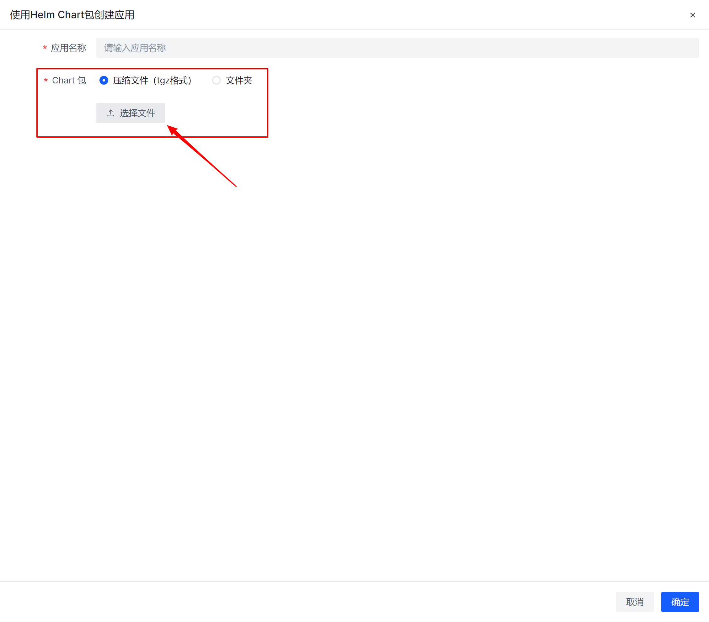Click the 选择文件 upload button
Image resolution: width=709 pixels, height=622 pixels.
point(131,113)
